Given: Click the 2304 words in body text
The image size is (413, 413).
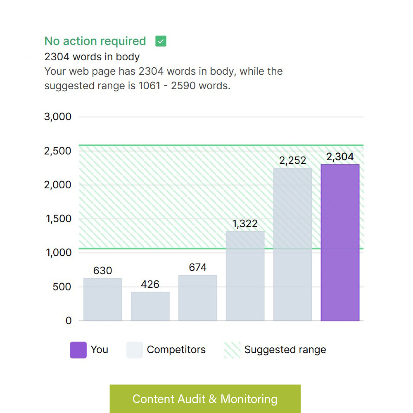Looking at the screenshot, I should (92, 57).
